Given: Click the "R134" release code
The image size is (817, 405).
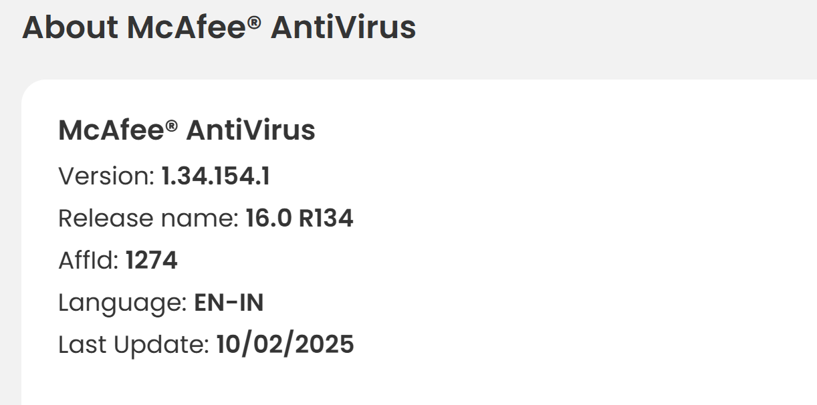Looking at the screenshot, I should pyautogui.click(x=326, y=219).
